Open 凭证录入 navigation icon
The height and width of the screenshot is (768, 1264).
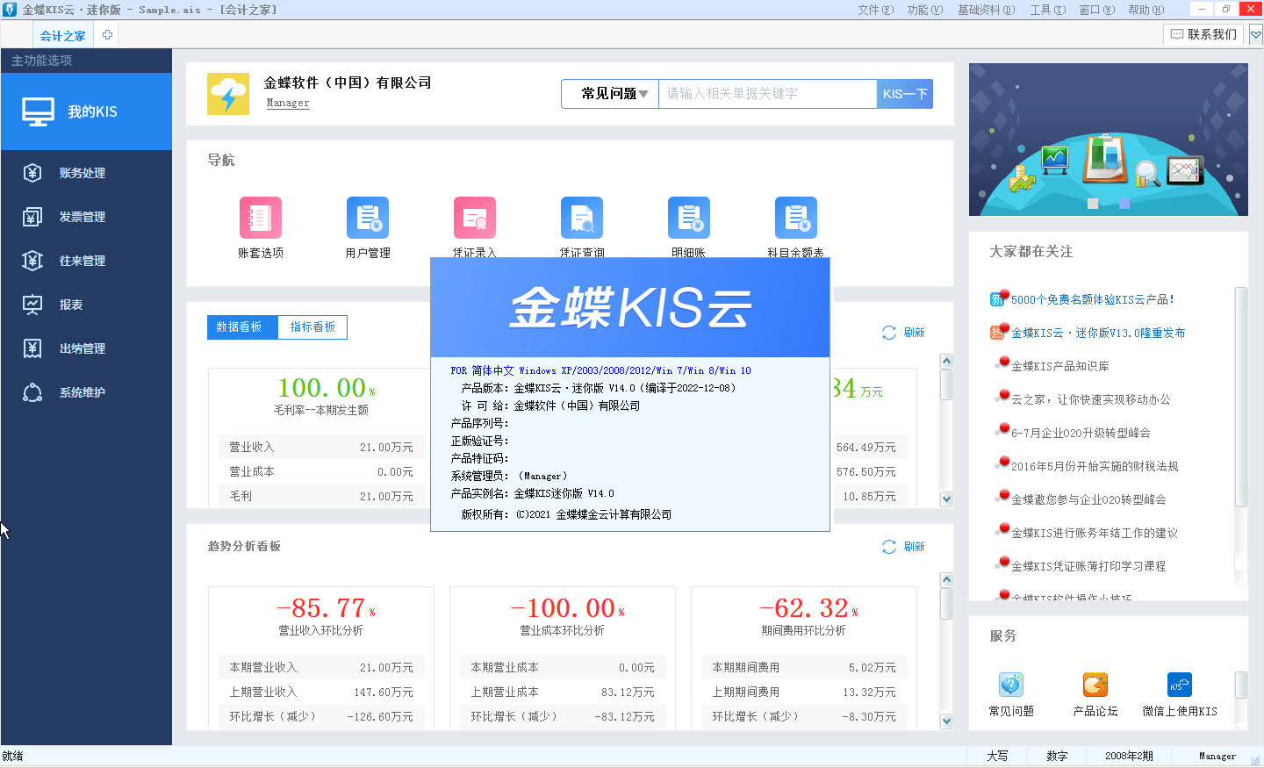[475, 218]
